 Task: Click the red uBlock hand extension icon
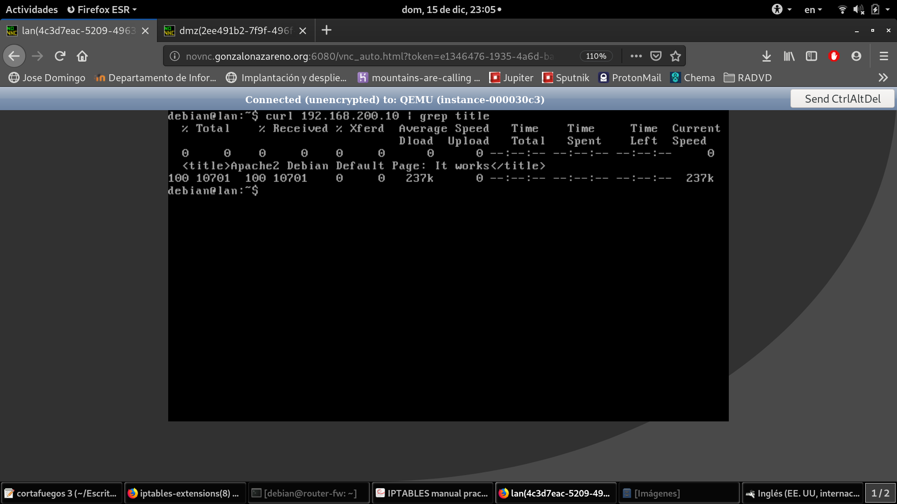[834, 56]
